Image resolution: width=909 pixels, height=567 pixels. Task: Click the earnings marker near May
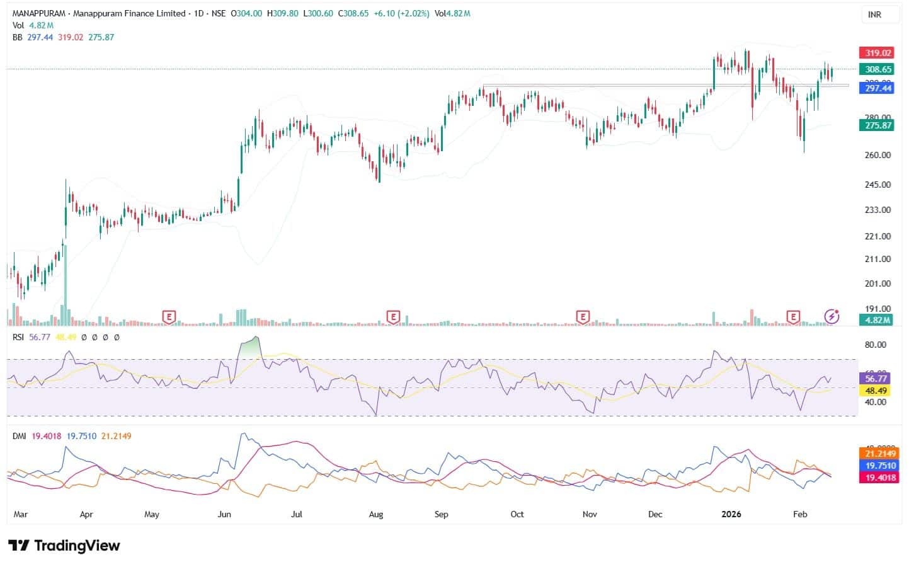coord(168,316)
